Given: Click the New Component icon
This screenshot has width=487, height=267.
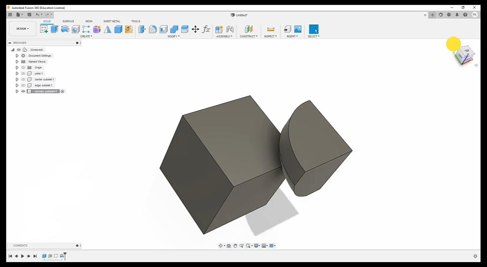Looking at the screenshot, I should pos(219,29).
